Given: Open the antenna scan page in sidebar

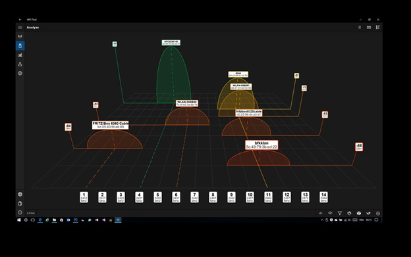Looking at the screenshot, I should (x=20, y=37).
